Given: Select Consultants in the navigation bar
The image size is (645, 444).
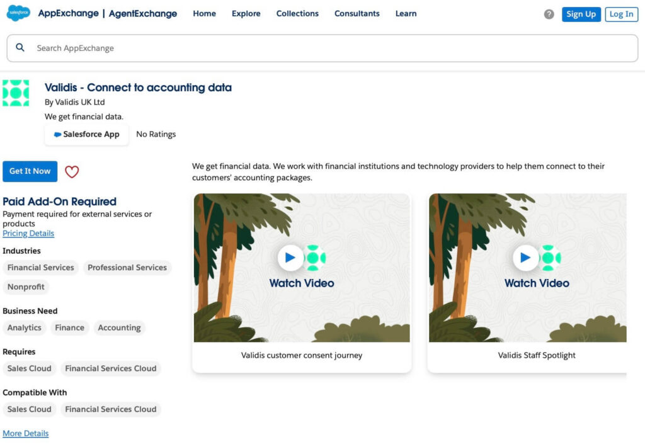Looking at the screenshot, I should (357, 14).
